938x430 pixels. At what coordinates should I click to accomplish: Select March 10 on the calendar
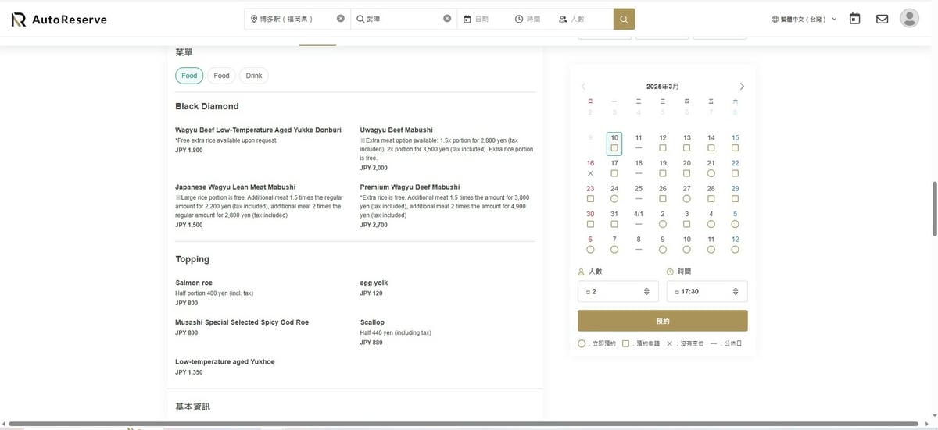point(614,144)
